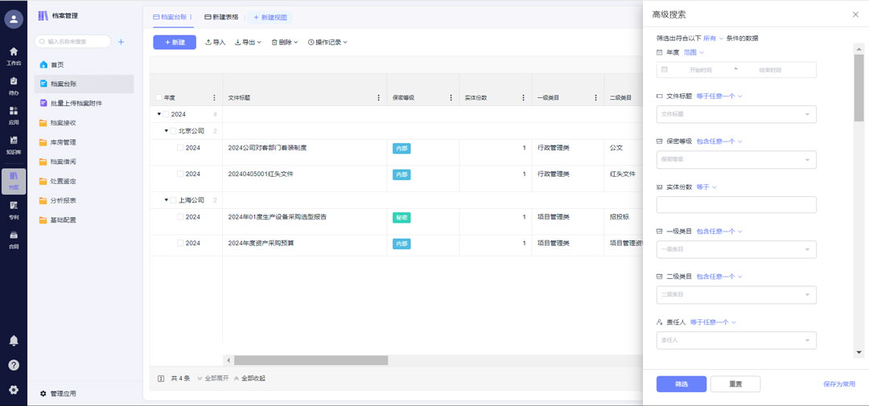
Task: Check the 北京公司 group checkbox
Action: (173, 131)
